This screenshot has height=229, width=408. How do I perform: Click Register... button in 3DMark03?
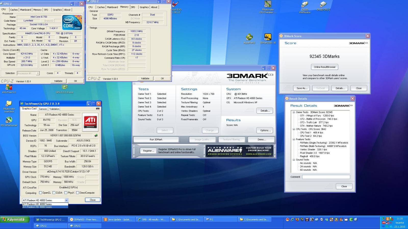pyautogui.click(x=149, y=151)
